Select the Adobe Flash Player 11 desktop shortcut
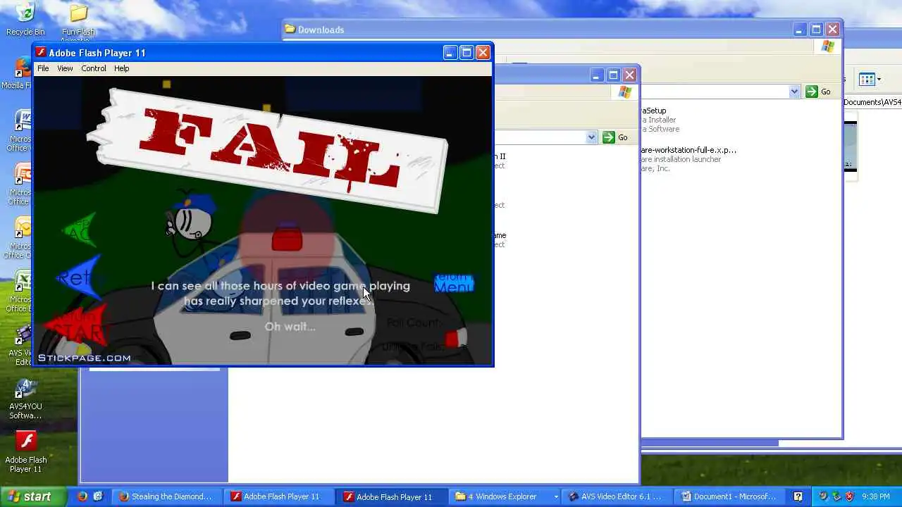The width and height of the screenshot is (902, 507). (x=26, y=452)
